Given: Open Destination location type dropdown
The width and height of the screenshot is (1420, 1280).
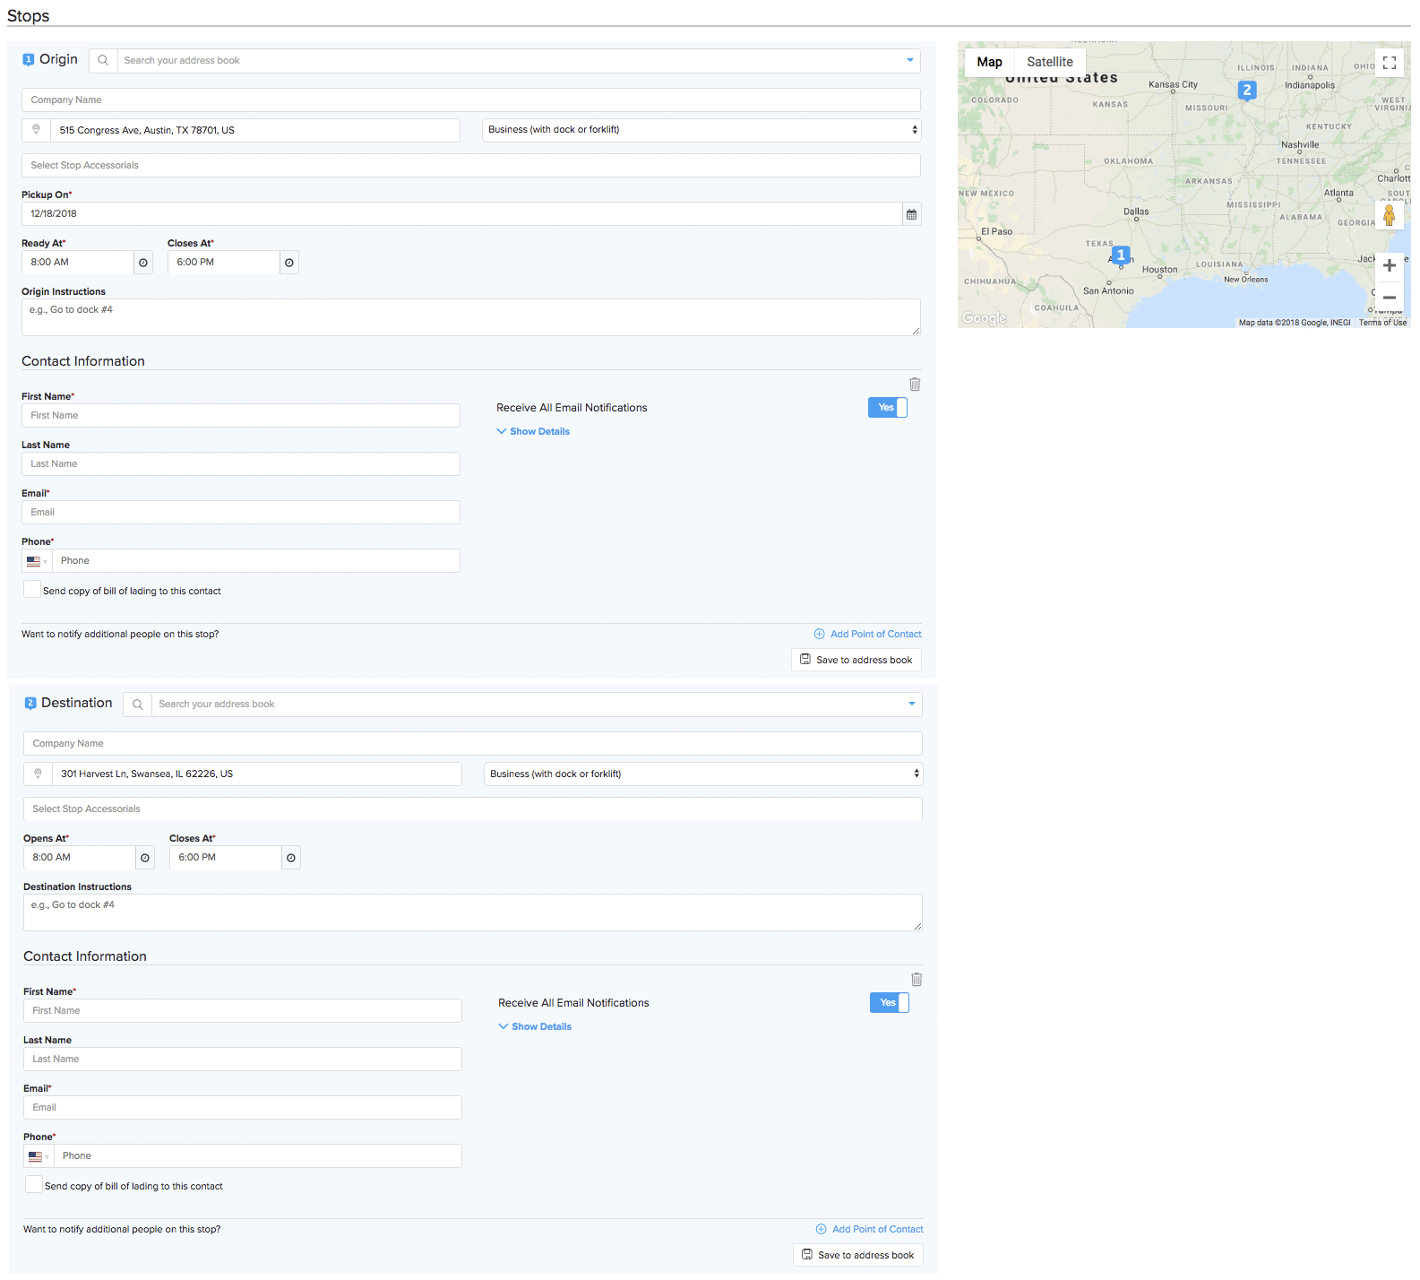Looking at the screenshot, I should pos(703,774).
